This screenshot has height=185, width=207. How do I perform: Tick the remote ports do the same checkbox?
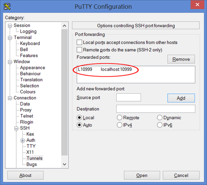(x=79, y=50)
